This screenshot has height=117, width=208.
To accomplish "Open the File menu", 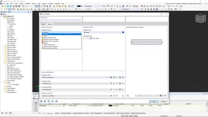I will tap(4, 4).
